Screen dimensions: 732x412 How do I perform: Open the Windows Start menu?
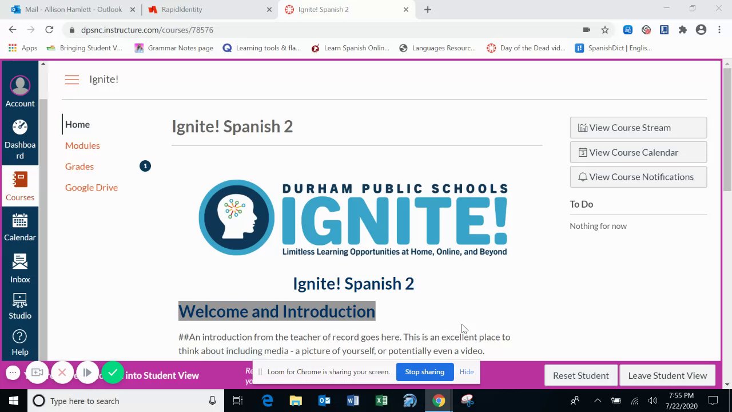[13, 401]
